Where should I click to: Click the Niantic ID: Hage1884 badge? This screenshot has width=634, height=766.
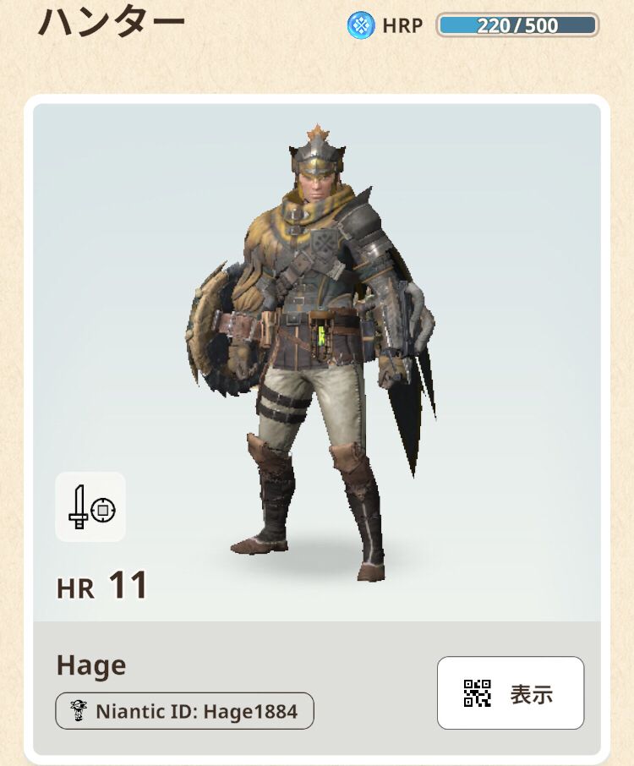[x=184, y=711]
